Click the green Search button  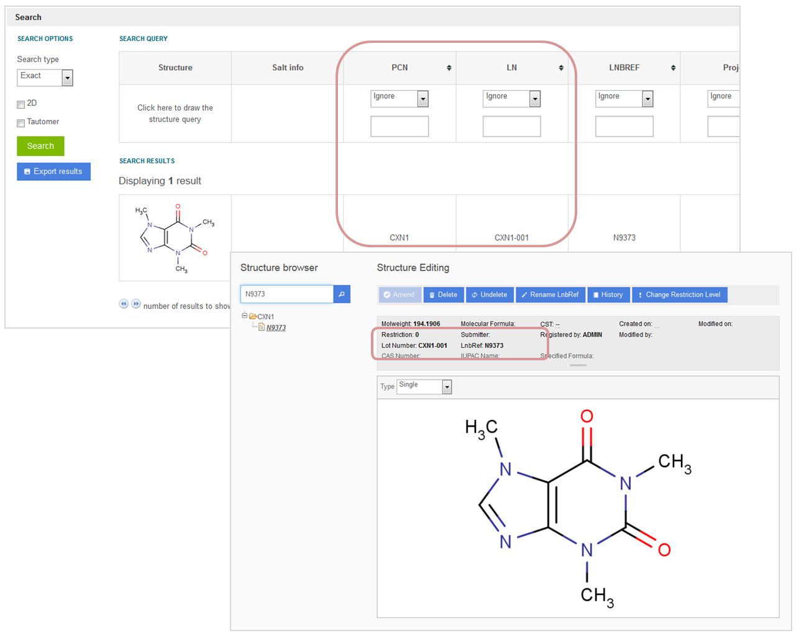(40, 146)
